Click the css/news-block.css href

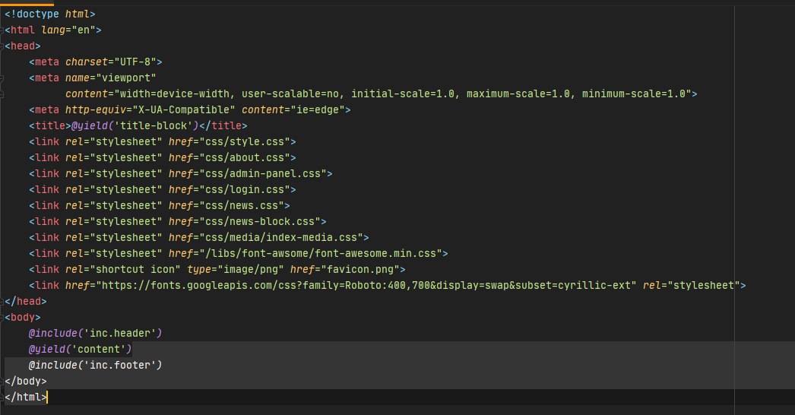(x=260, y=222)
